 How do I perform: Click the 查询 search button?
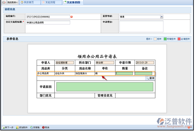point(150,78)
